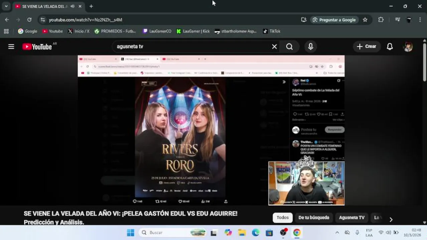Click the video title text
Image resolution: width=427 pixels, height=240 pixels.
[131, 218]
